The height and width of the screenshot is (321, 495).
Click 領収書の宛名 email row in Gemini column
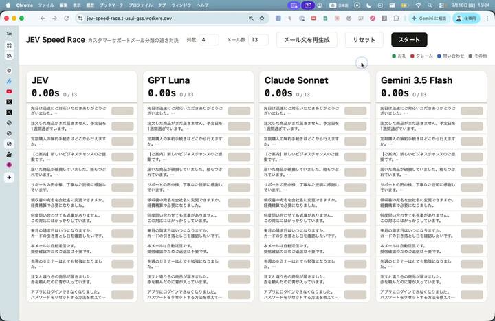[431, 203]
